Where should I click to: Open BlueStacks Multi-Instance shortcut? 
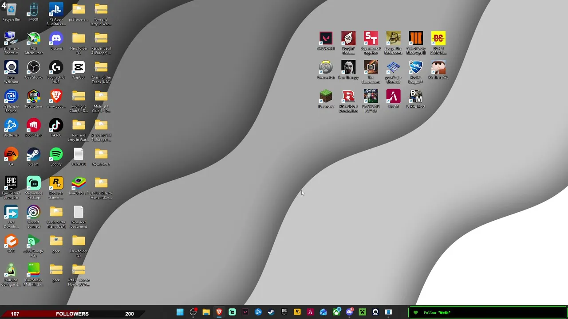tap(33, 275)
